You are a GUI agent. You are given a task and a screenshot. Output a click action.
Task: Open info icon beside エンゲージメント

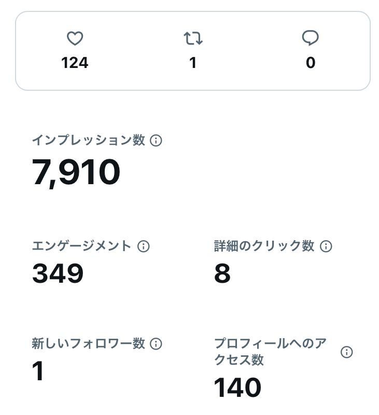(144, 246)
